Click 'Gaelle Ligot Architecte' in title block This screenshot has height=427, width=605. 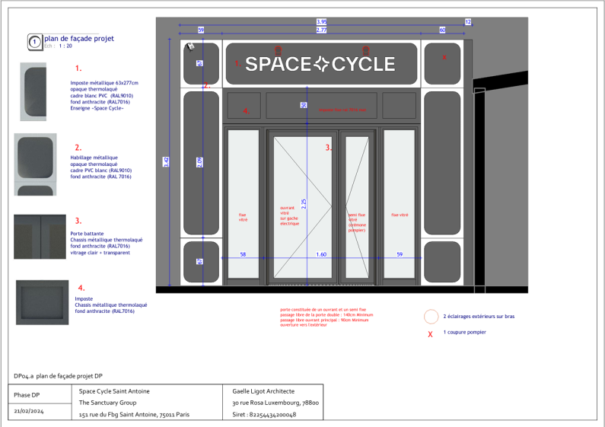click(263, 391)
